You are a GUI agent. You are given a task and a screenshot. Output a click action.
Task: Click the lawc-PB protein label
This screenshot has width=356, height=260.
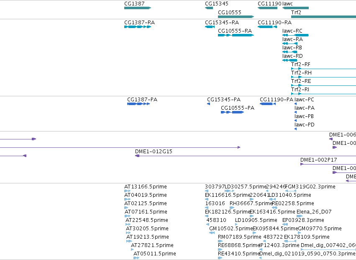pyautogui.click(x=304, y=116)
